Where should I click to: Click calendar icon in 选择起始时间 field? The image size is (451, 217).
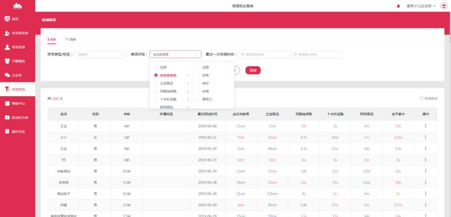tap(243, 54)
